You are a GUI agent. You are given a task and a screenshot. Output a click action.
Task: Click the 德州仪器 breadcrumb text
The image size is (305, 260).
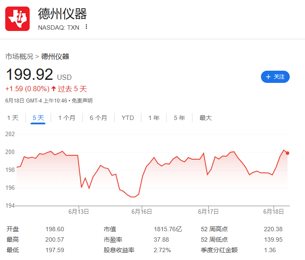[55, 57]
